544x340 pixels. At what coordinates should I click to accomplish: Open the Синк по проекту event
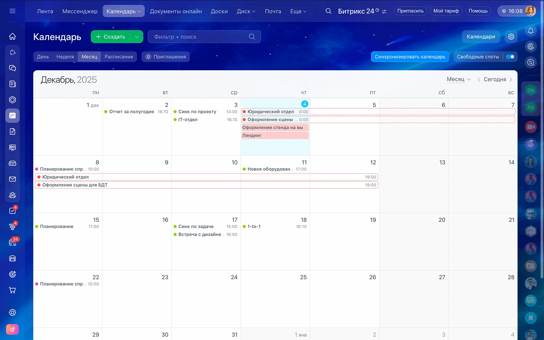tap(206, 112)
